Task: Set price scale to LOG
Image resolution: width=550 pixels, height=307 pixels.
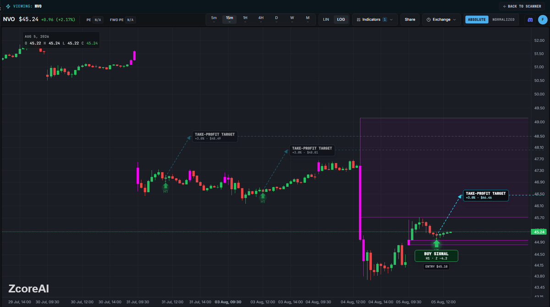Action: click(x=341, y=20)
